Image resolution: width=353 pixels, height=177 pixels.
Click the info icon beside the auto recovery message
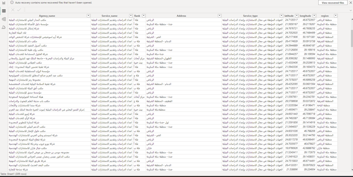(x=11, y=3)
